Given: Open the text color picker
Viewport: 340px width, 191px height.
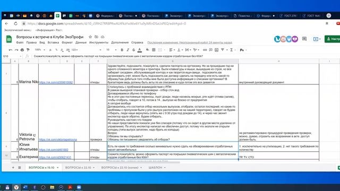Looking at the screenshot, I should (140, 50).
